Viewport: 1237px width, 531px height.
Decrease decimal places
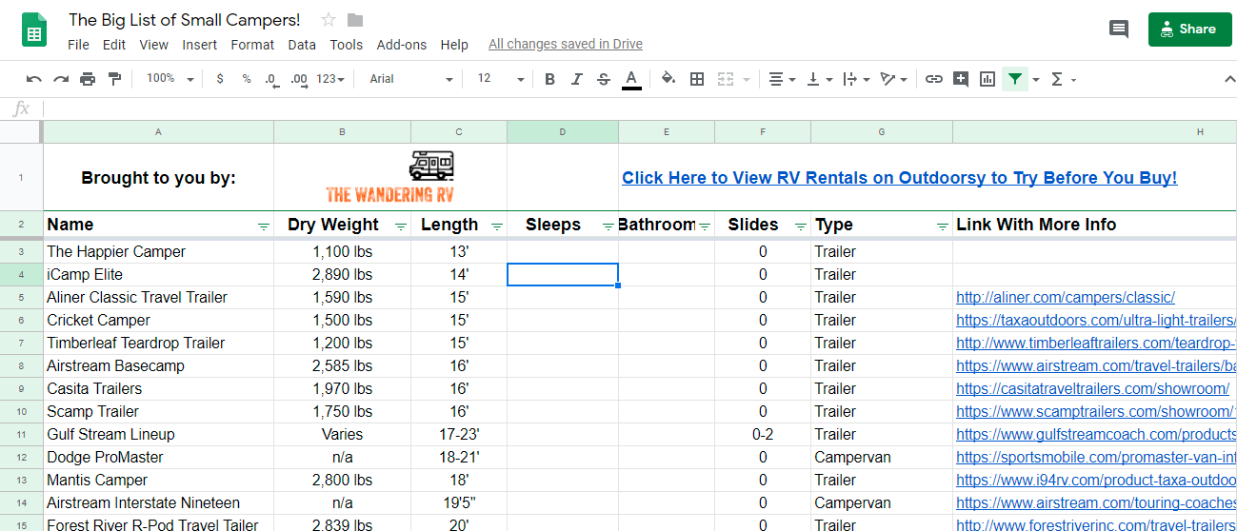[271, 79]
